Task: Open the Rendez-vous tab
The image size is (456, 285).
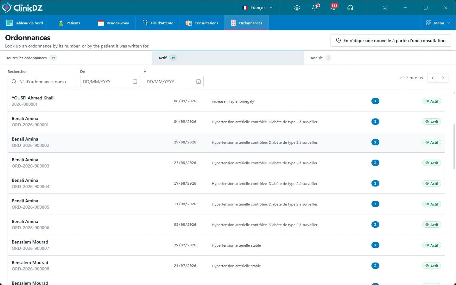Action: 113,23
